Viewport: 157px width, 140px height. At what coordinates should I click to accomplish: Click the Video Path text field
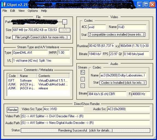[85, 116]
